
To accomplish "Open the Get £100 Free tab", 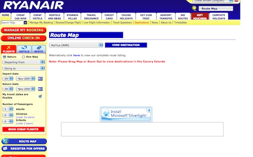I will pos(146,16).
